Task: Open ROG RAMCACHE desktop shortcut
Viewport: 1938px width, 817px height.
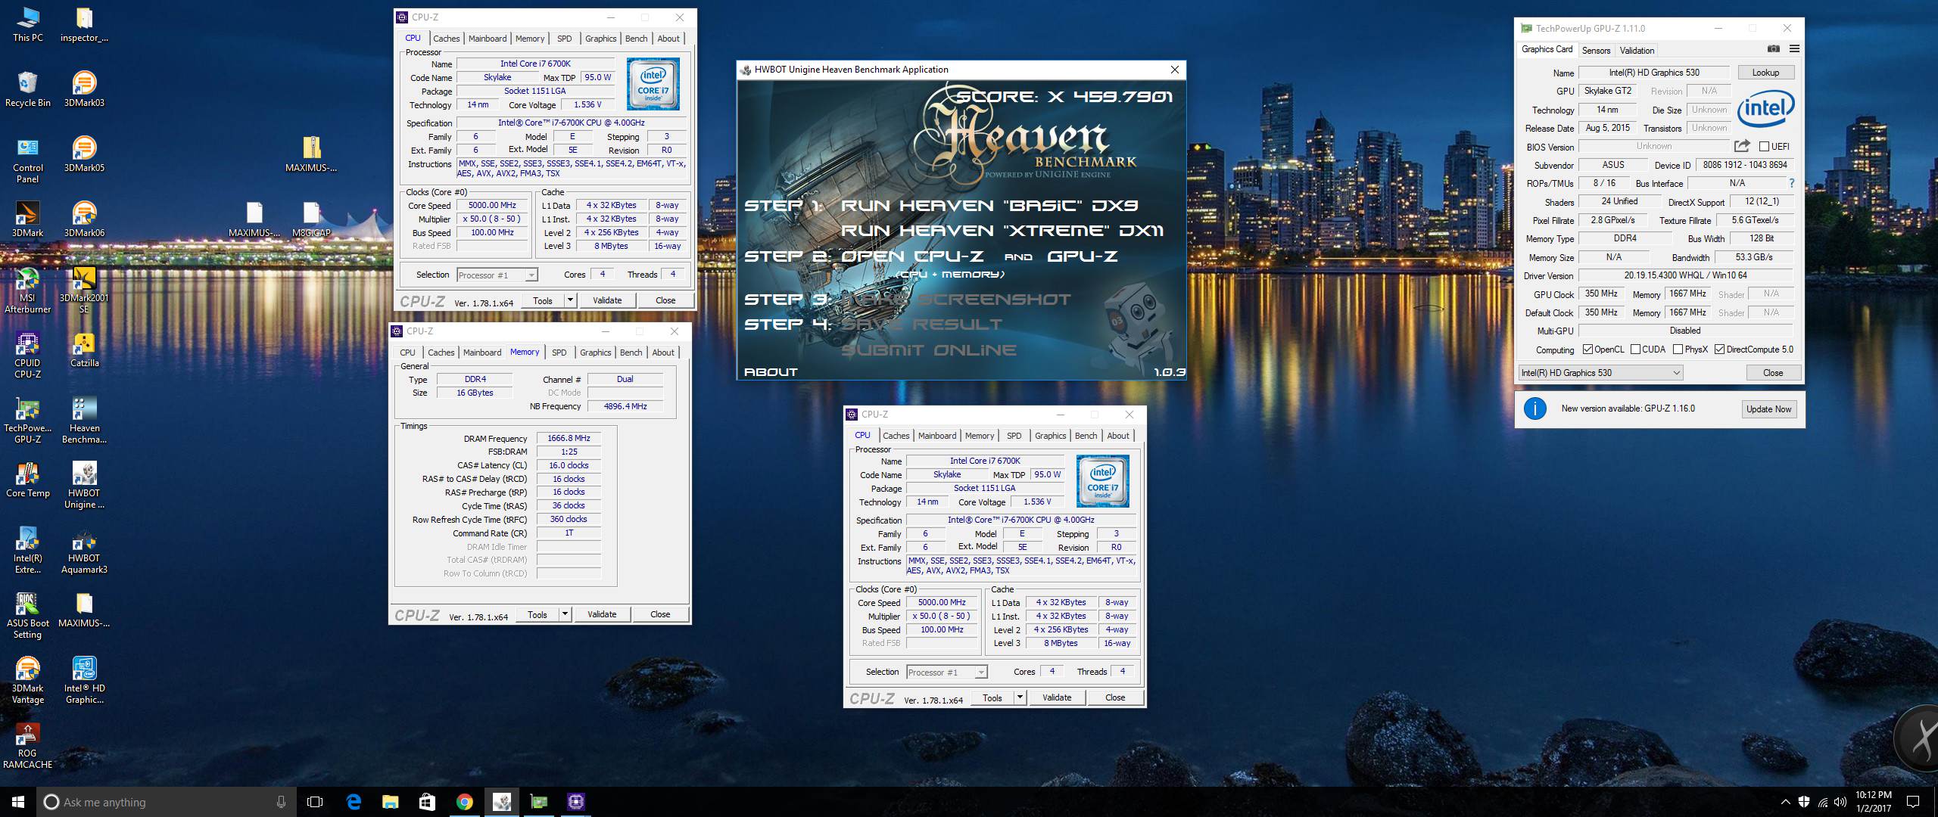Action: [x=28, y=746]
